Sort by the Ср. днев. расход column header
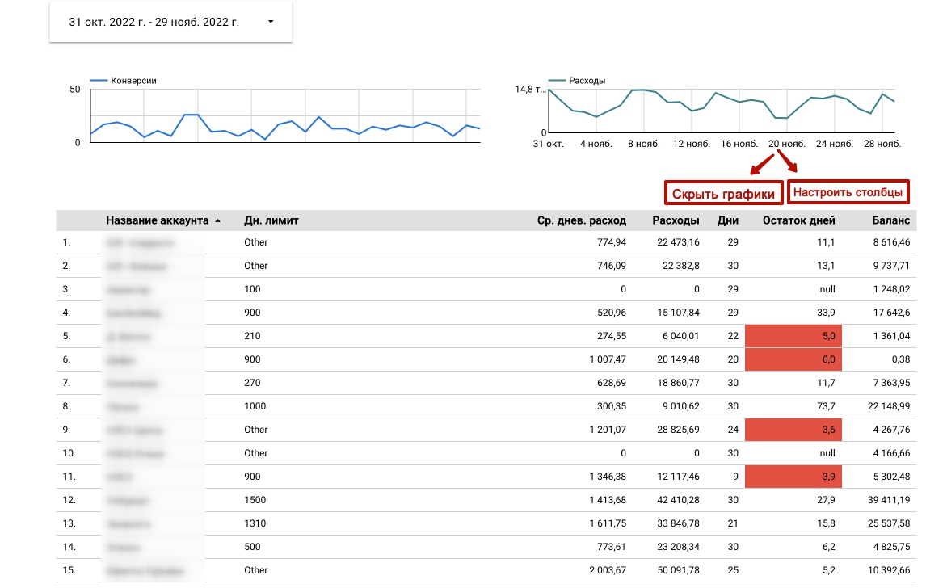 pyautogui.click(x=581, y=220)
